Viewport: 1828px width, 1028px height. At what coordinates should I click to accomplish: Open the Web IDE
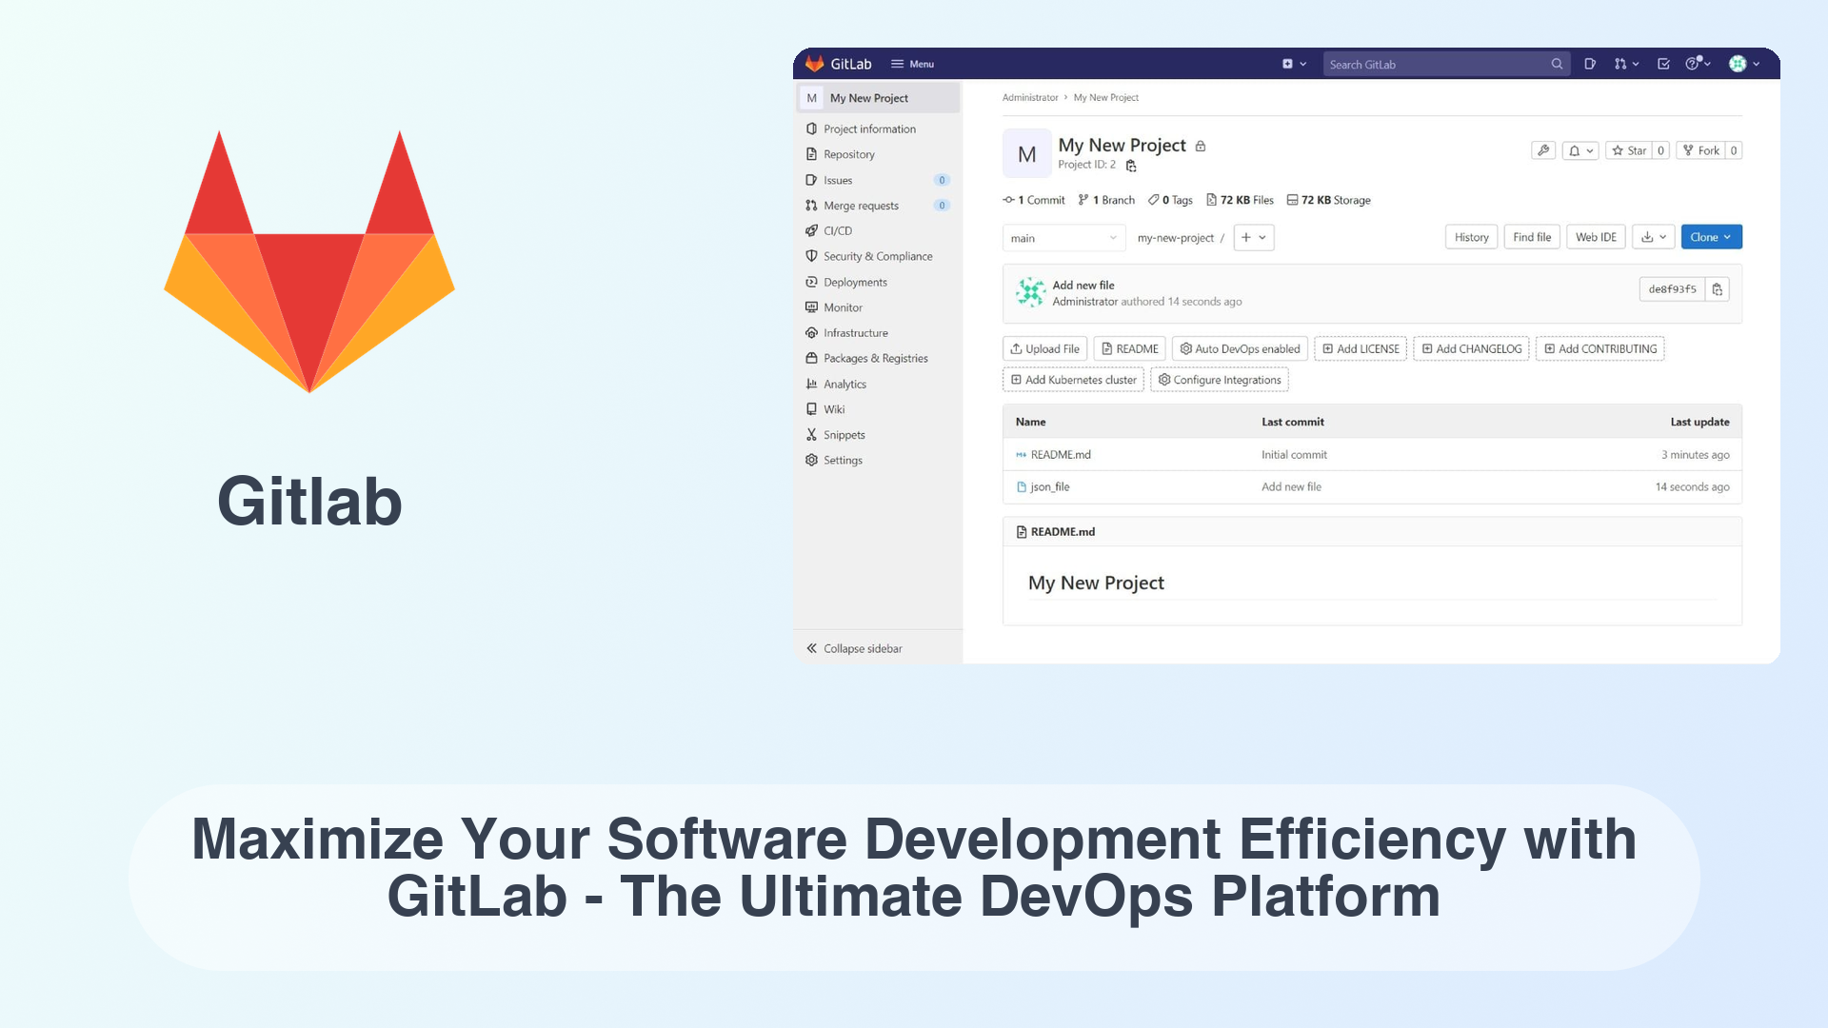[1596, 237]
